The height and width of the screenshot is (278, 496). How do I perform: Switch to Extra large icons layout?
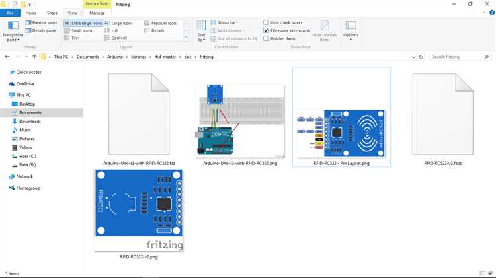(x=83, y=23)
